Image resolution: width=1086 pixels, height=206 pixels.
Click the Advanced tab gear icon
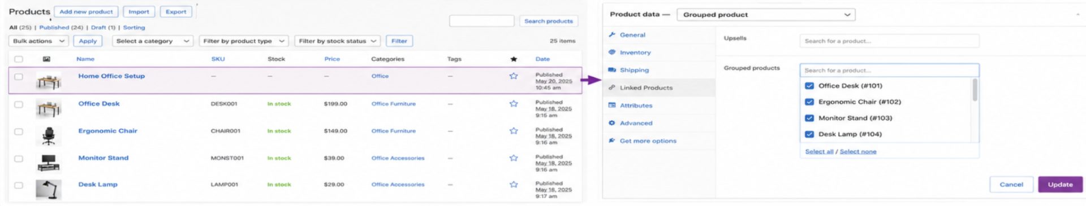click(x=612, y=122)
